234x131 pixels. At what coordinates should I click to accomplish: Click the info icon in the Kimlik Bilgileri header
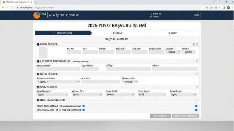(197, 44)
